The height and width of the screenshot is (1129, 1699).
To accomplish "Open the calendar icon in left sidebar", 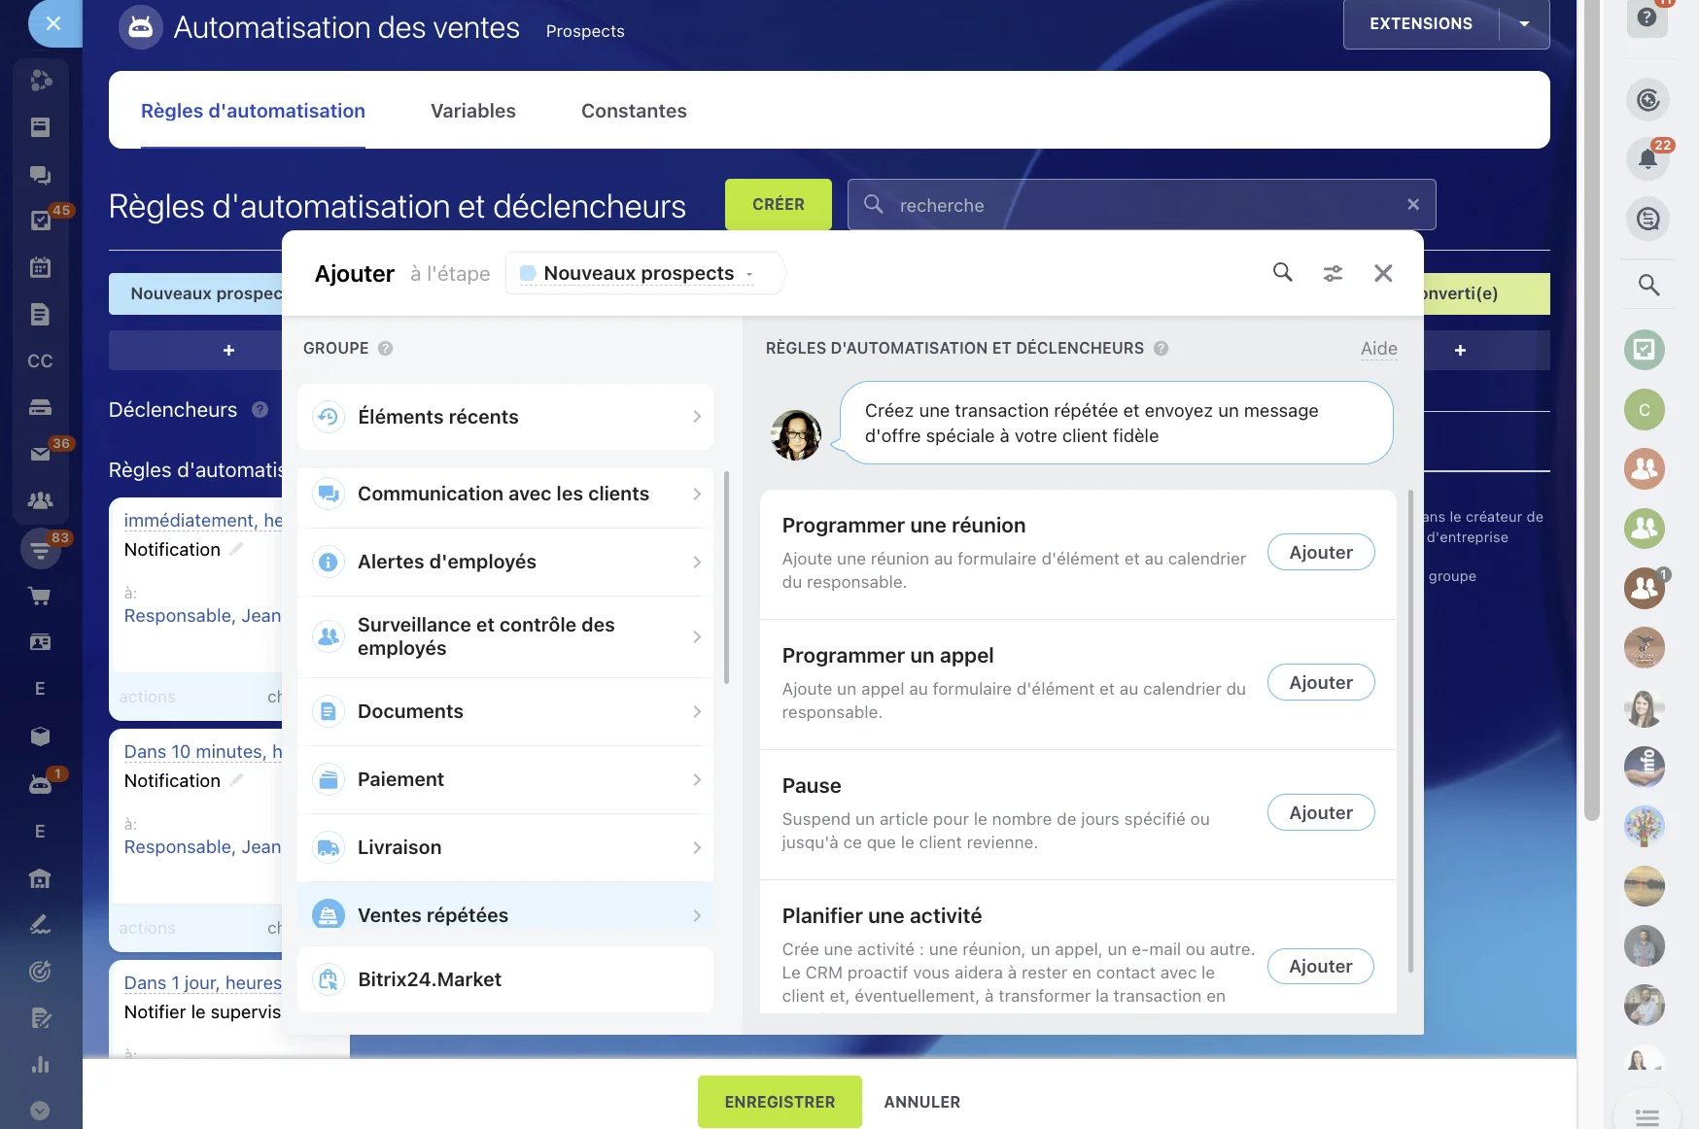I will coord(40,267).
